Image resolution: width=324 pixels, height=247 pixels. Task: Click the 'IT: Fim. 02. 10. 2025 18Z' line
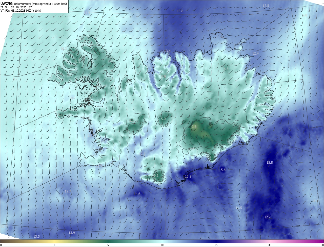[16, 7]
